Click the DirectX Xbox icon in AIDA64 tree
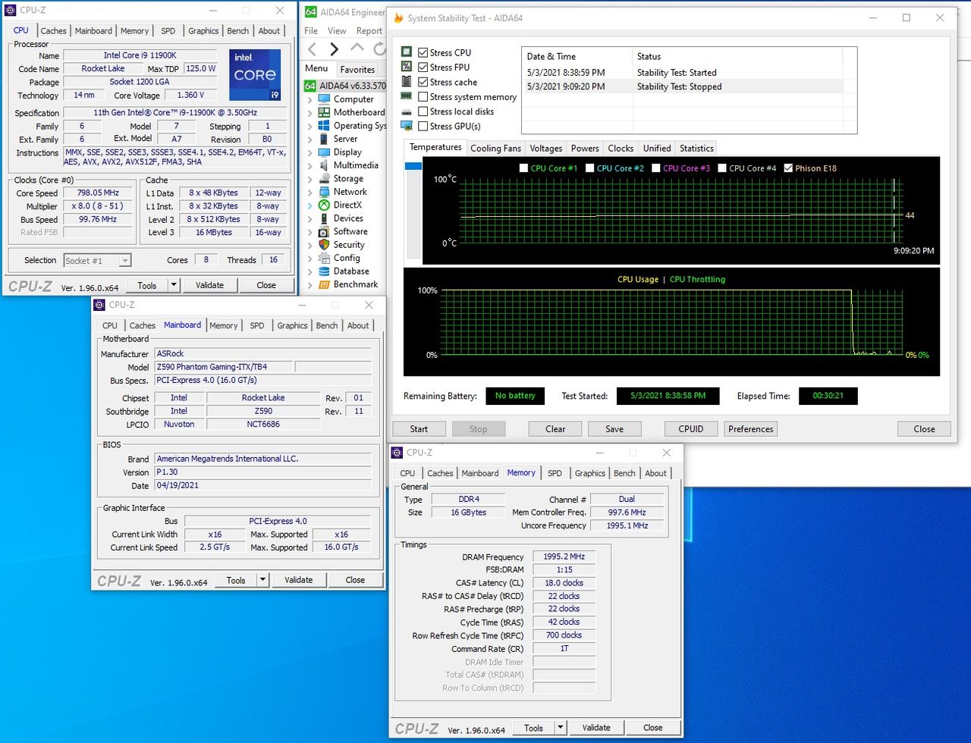The height and width of the screenshot is (743, 971). click(324, 205)
